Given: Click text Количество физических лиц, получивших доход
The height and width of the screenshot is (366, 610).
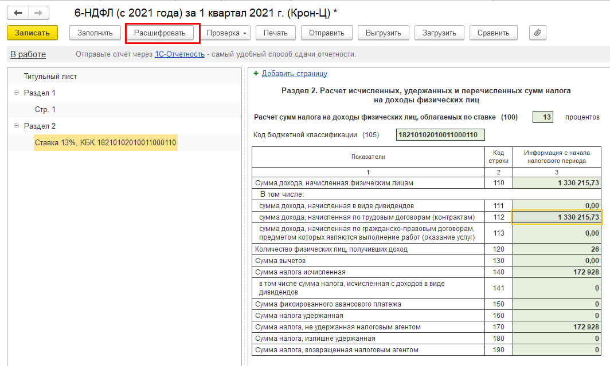Looking at the screenshot, I should (331, 249).
